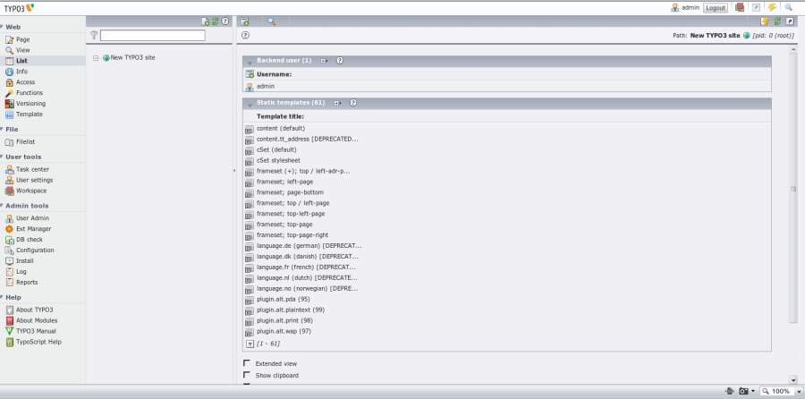This screenshot has height=399, width=805.
Task: Open the Template module
Action: (29, 114)
